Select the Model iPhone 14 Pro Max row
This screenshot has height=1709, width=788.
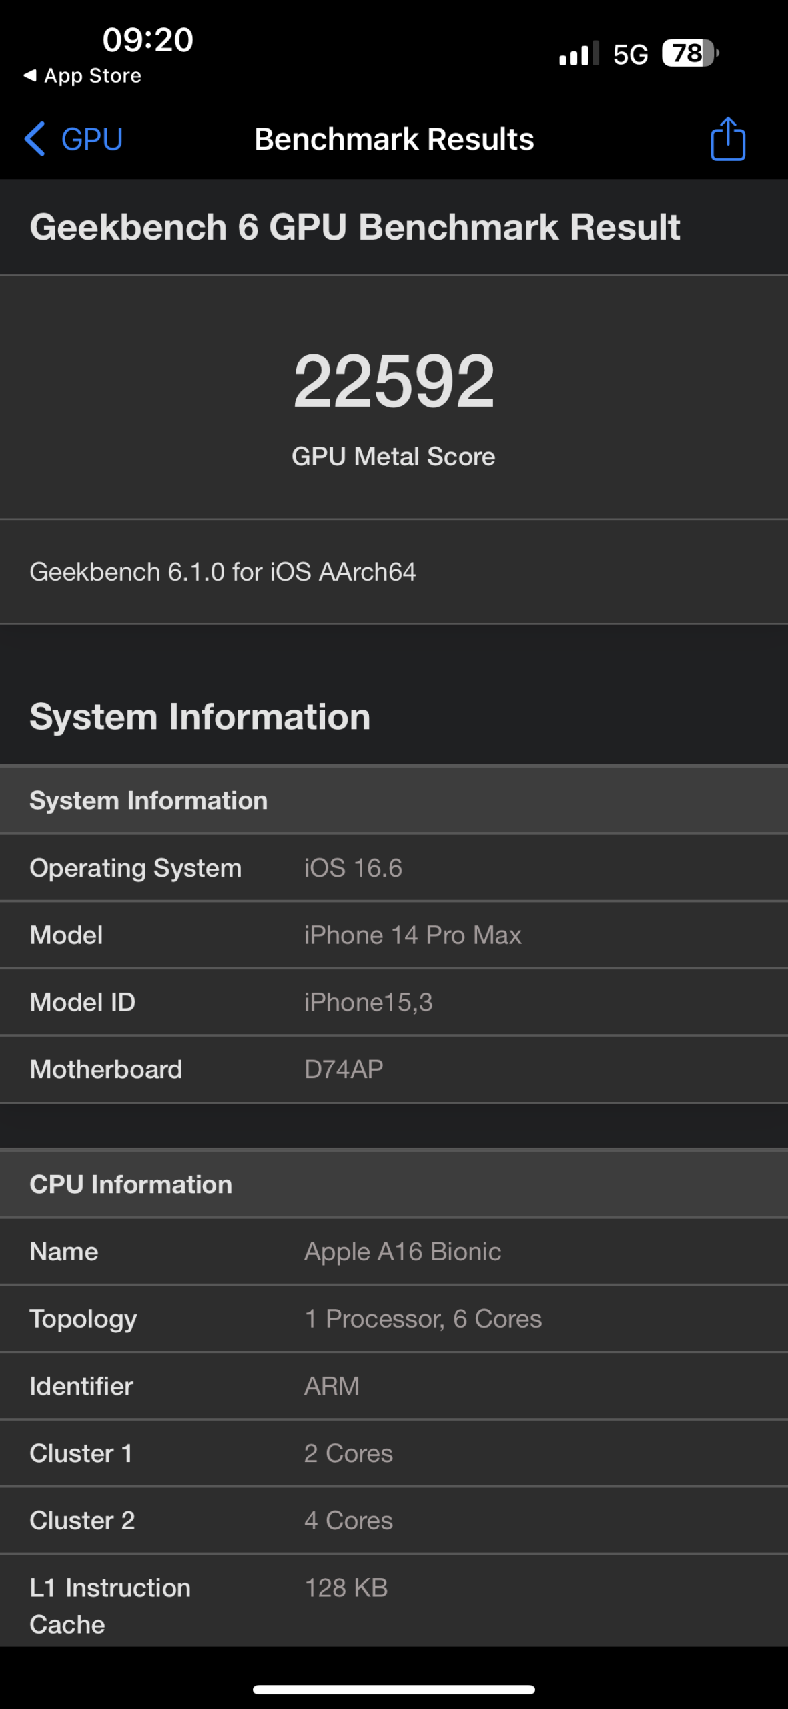pyautogui.click(x=394, y=935)
